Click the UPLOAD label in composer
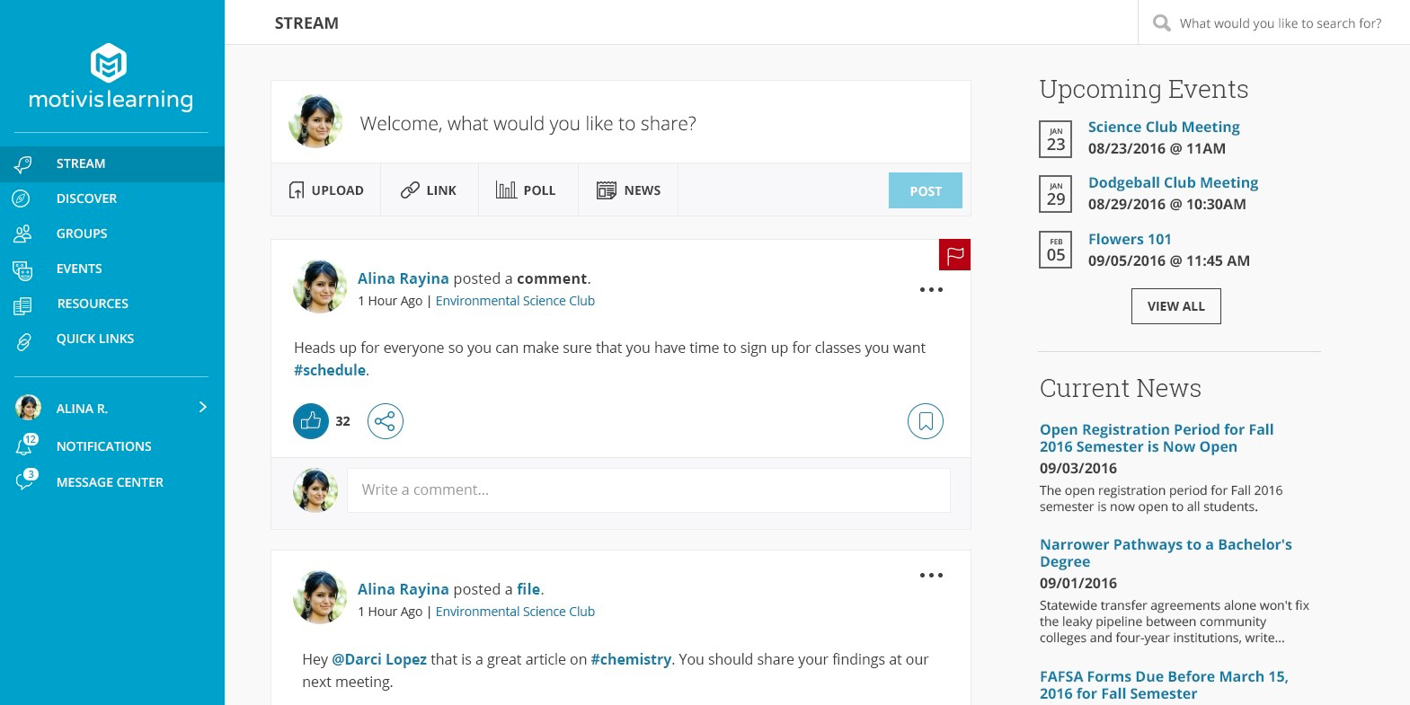The height and width of the screenshot is (705, 1410). click(x=337, y=190)
